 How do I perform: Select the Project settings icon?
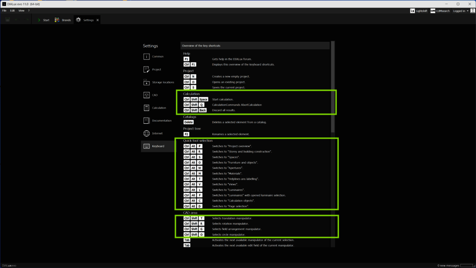point(146,69)
